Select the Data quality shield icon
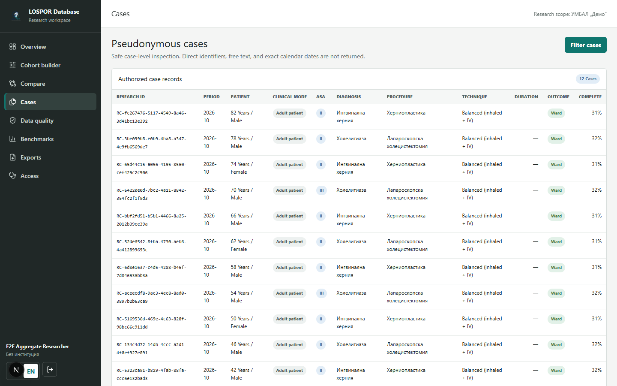The height and width of the screenshot is (386, 617). click(x=13, y=121)
